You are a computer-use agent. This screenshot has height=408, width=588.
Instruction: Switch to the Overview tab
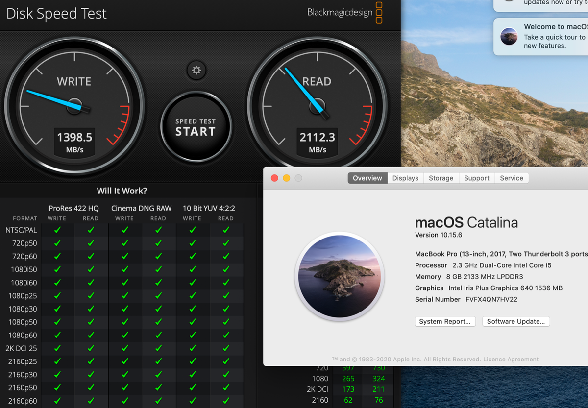[367, 178]
